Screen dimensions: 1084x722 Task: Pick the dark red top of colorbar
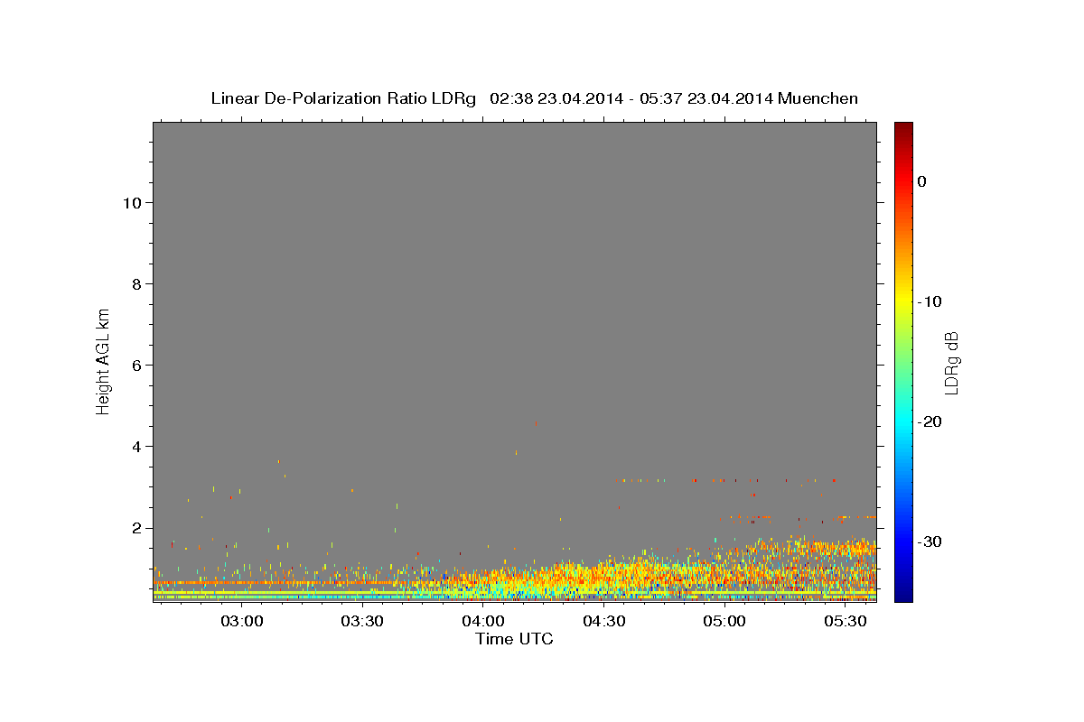coord(903,128)
